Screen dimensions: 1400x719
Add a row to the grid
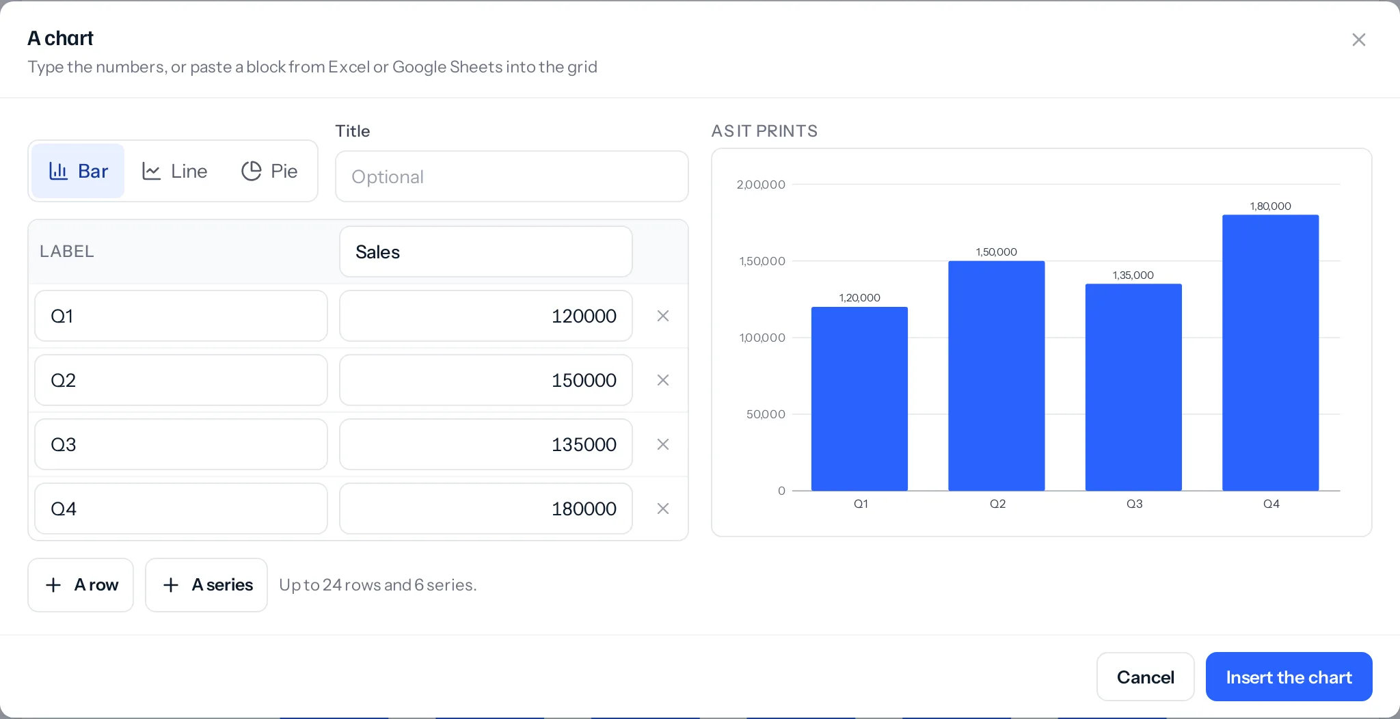point(81,585)
